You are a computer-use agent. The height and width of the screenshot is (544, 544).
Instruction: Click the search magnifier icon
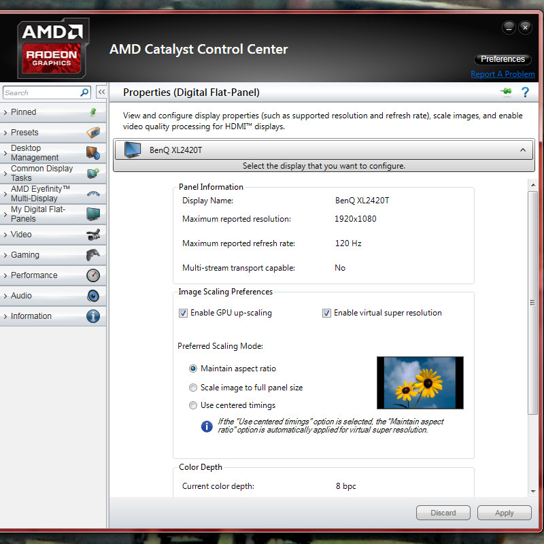pos(84,92)
